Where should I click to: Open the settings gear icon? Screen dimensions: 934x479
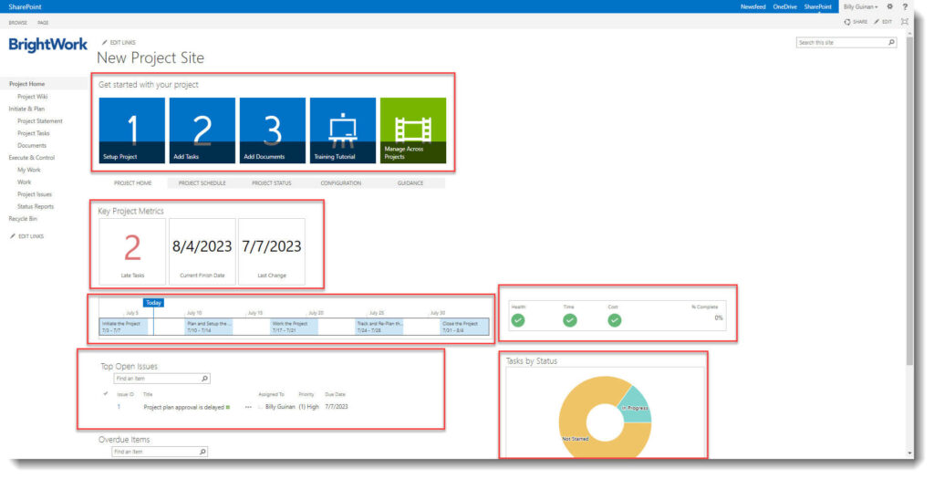click(x=890, y=6)
